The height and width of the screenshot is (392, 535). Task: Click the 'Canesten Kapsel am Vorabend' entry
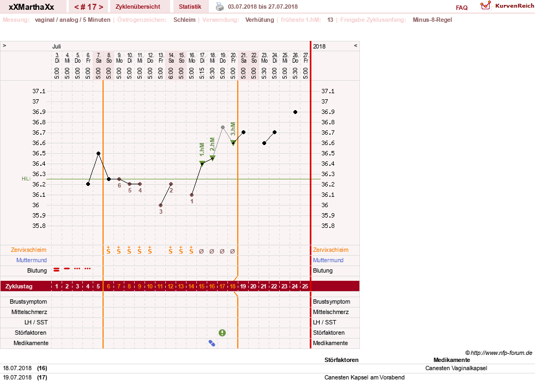coord(364,377)
